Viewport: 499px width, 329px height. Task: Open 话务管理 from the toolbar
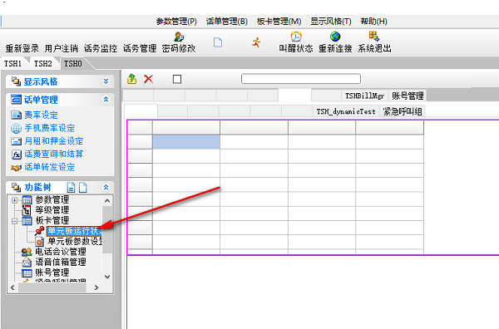[x=140, y=48]
